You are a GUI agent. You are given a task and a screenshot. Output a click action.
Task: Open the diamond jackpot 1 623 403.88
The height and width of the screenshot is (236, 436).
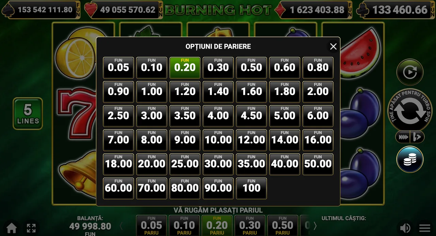(x=313, y=10)
